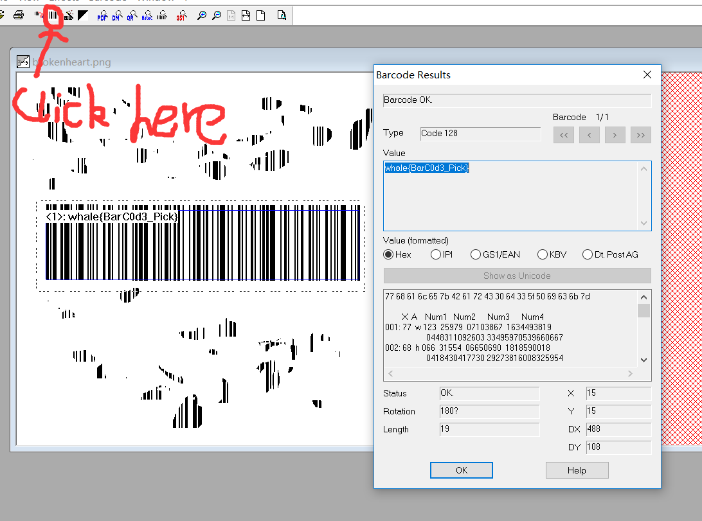Click the DY field showing 108
This screenshot has width=702, height=521.
618,447
